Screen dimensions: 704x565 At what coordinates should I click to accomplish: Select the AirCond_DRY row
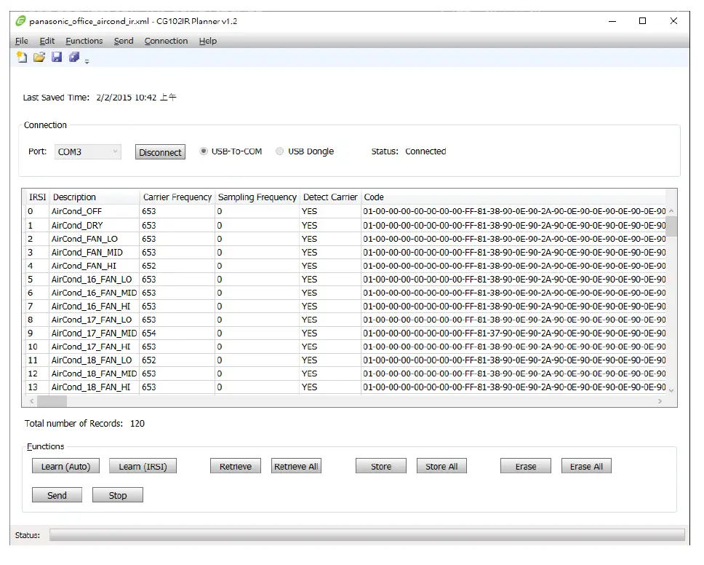(345, 225)
